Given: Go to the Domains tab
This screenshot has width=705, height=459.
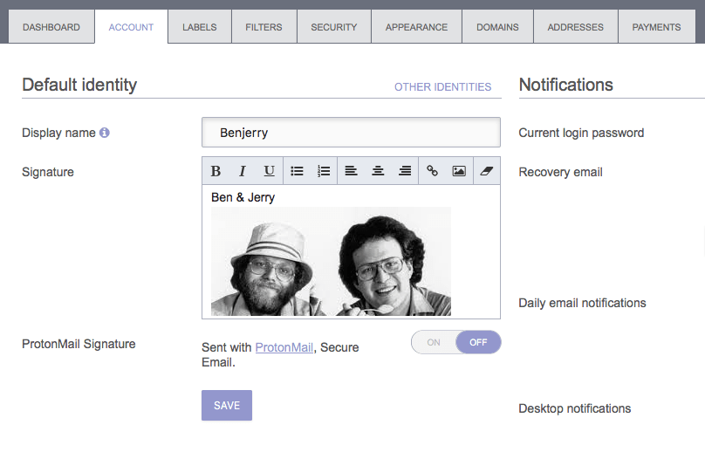Looking at the screenshot, I should pos(497,27).
